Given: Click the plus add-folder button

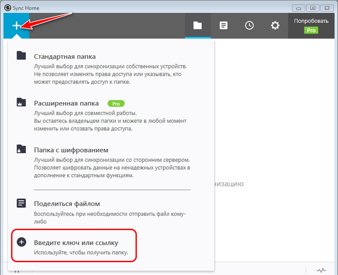Looking at the screenshot, I should tap(17, 26).
